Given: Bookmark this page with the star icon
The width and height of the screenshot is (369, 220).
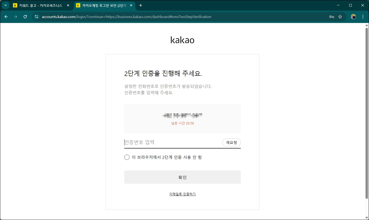Looking at the screenshot, I should point(340,17).
